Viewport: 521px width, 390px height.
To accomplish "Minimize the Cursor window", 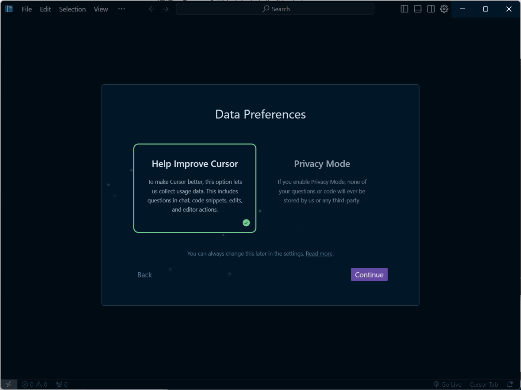I will point(463,9).
